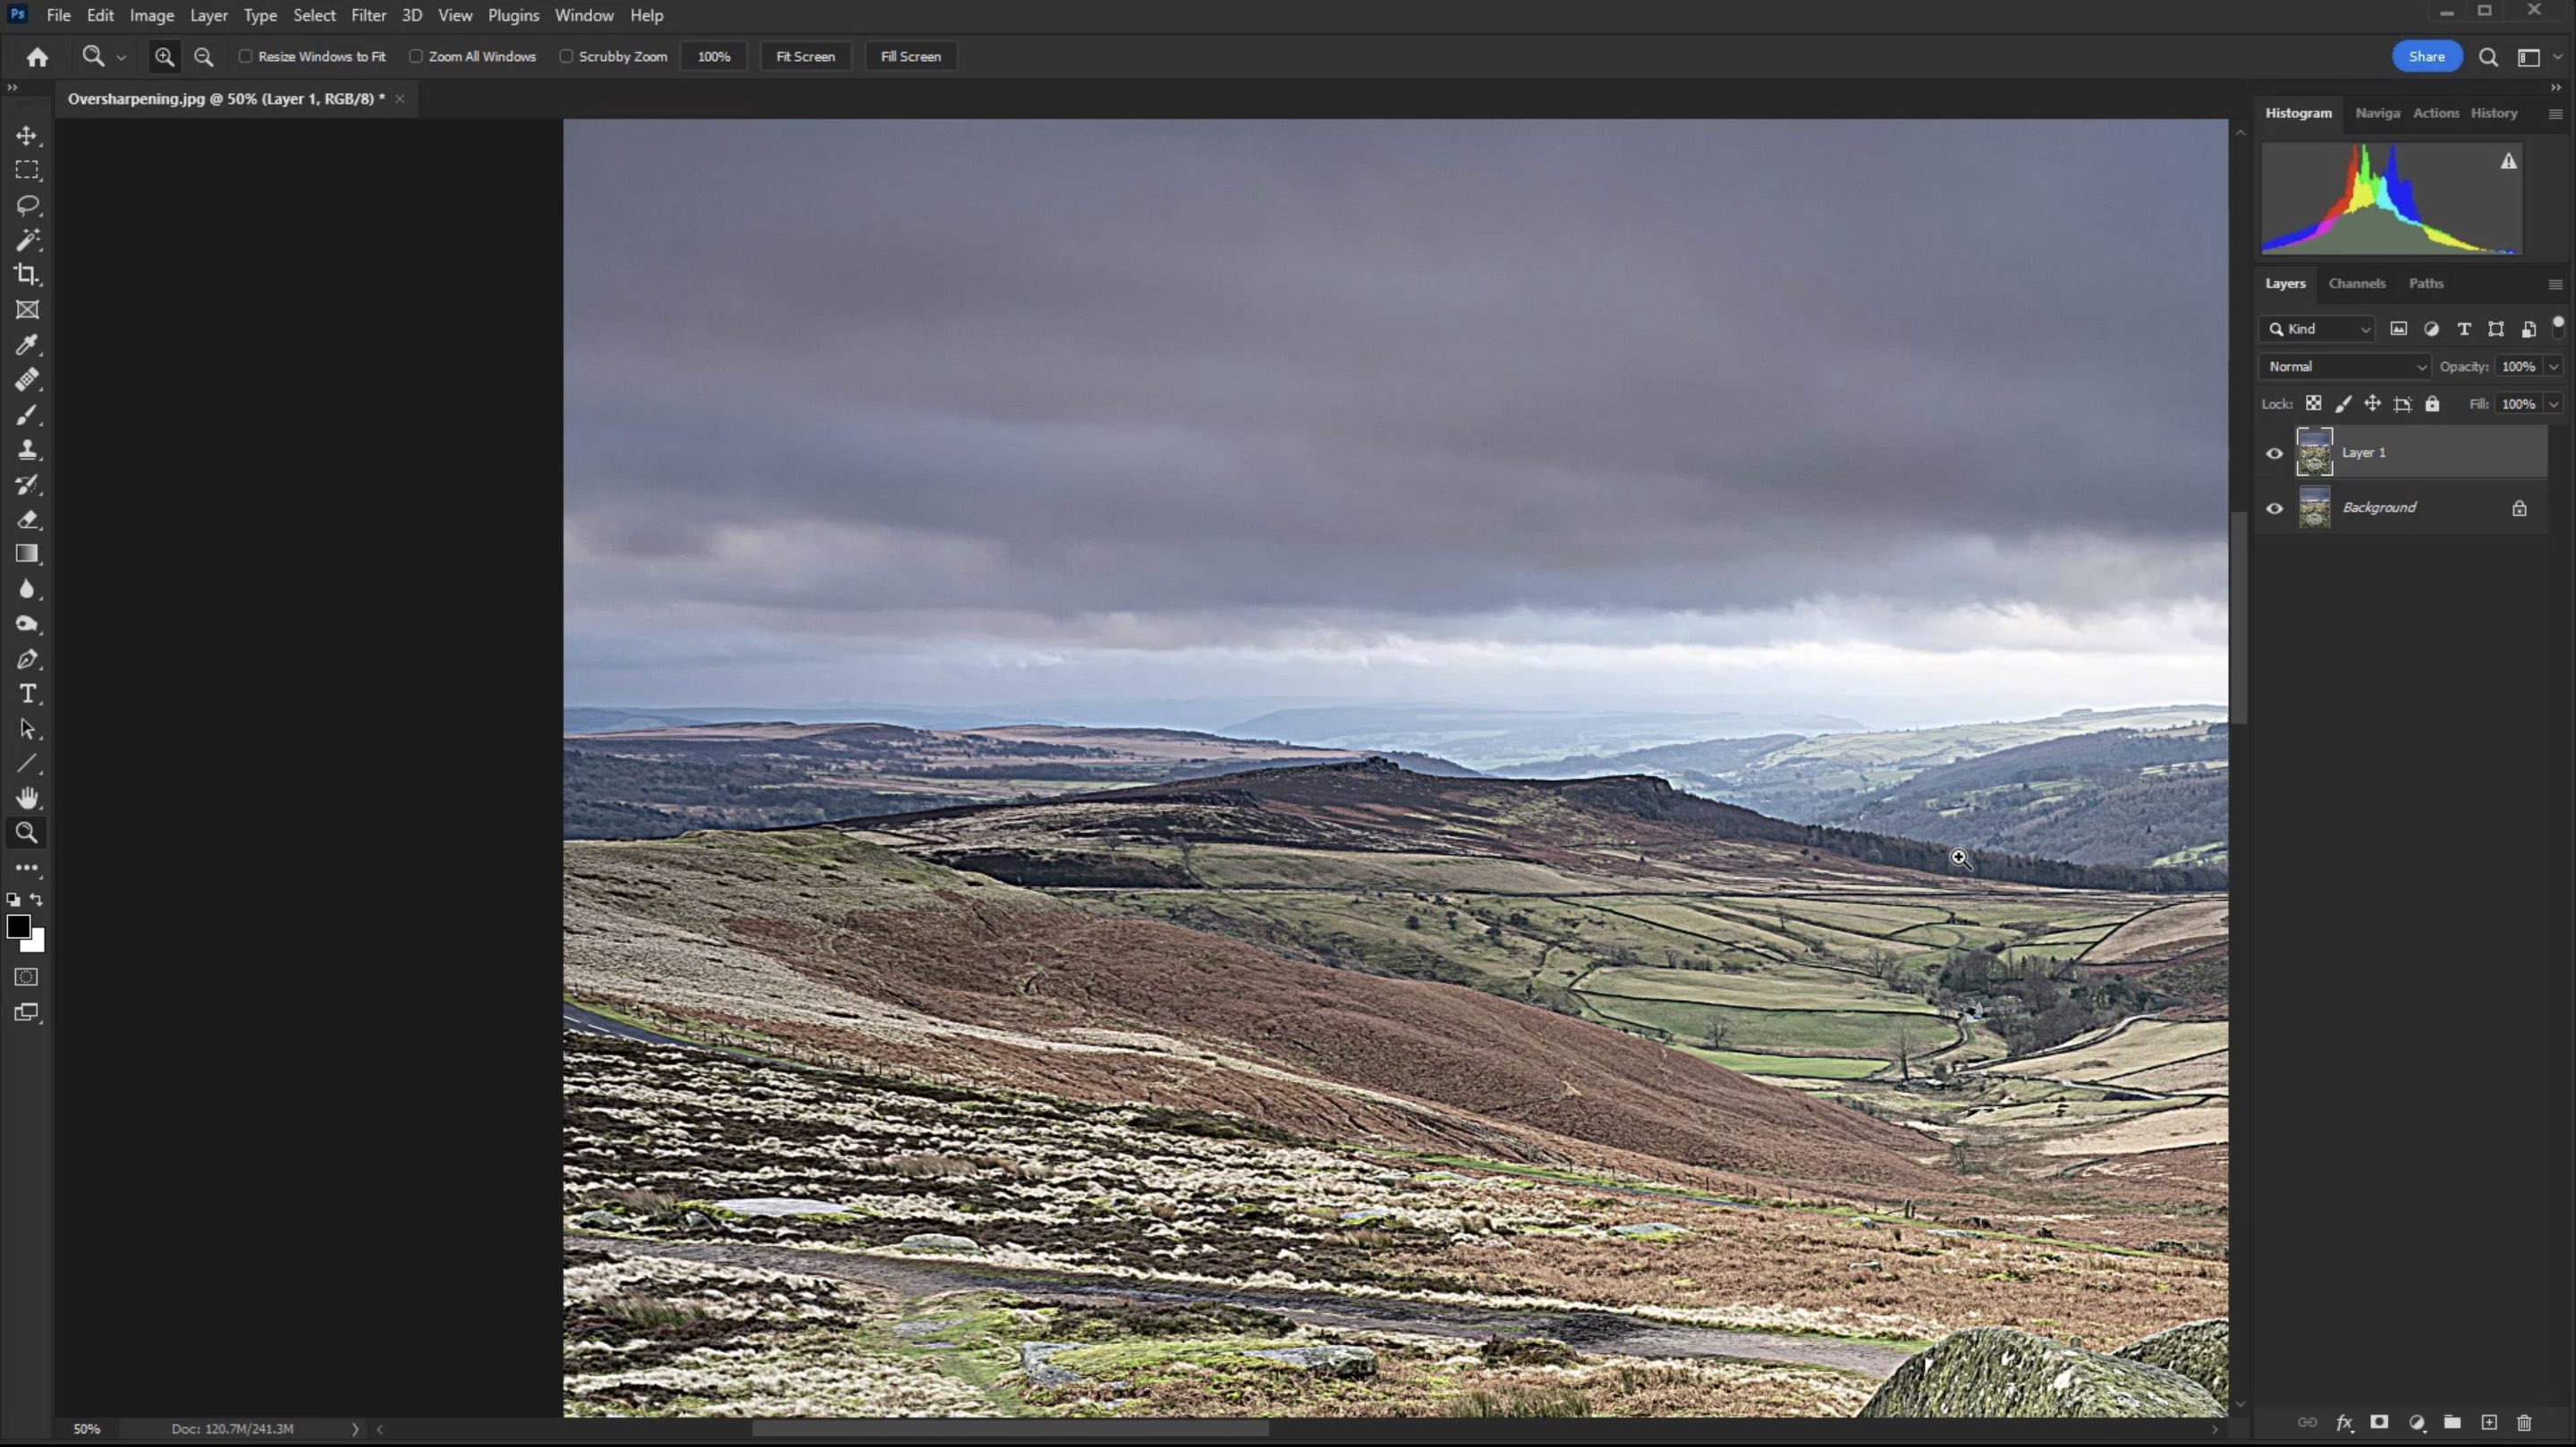Hide the Background layer
This screenshot has height=1447, width=2576.
click(x=2274, y=508)
